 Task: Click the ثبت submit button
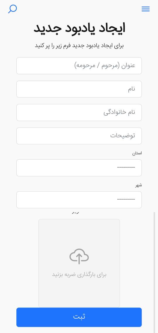pos(79,317)
